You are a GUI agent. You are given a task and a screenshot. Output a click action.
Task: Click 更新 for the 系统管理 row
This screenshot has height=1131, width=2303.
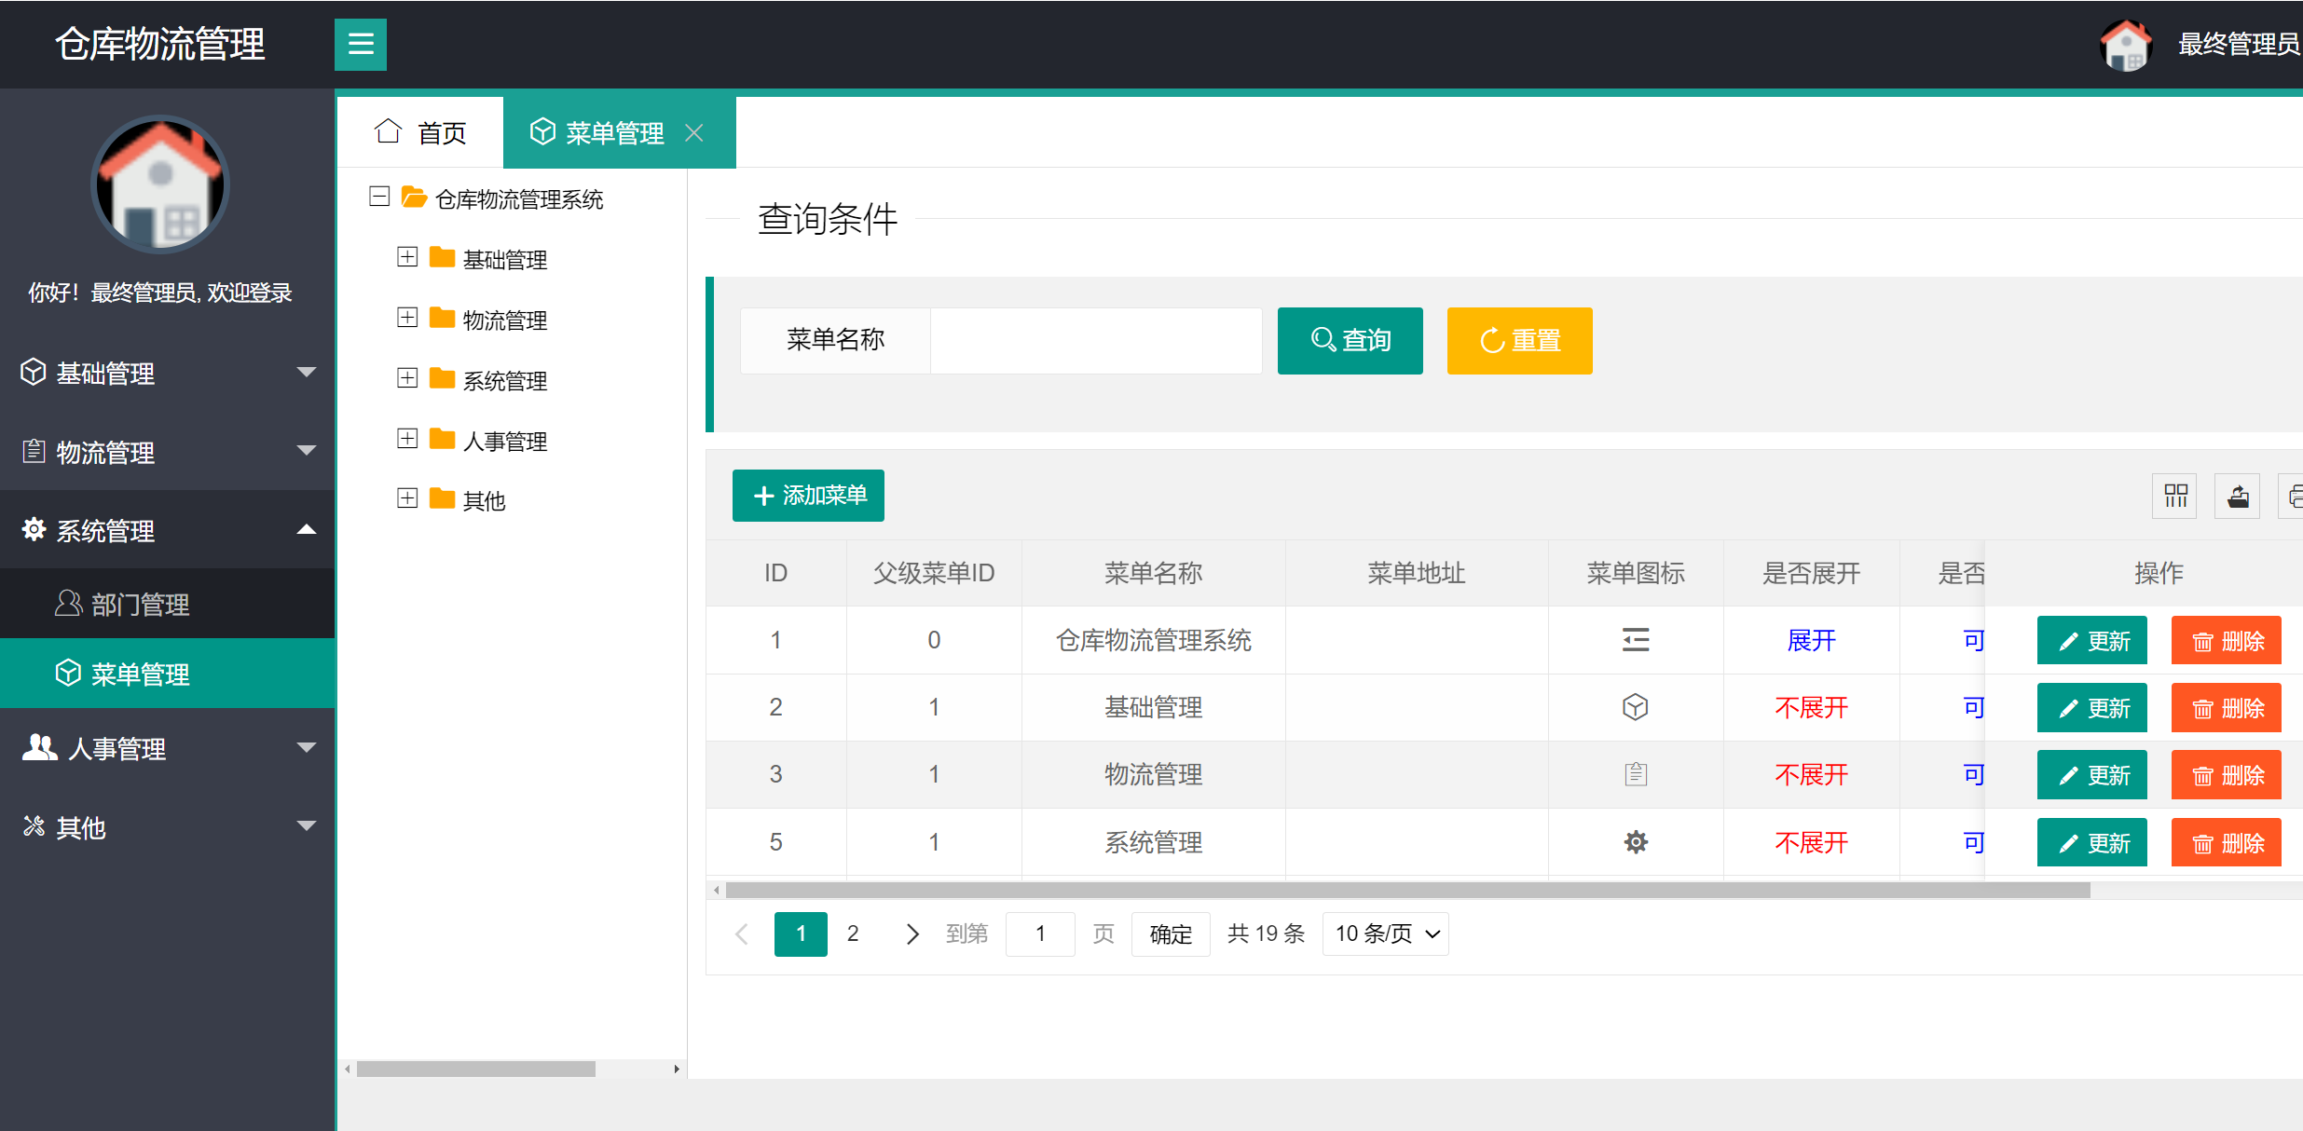(2091, 842)
